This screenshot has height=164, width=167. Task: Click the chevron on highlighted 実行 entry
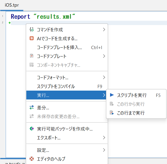(104, 95)
